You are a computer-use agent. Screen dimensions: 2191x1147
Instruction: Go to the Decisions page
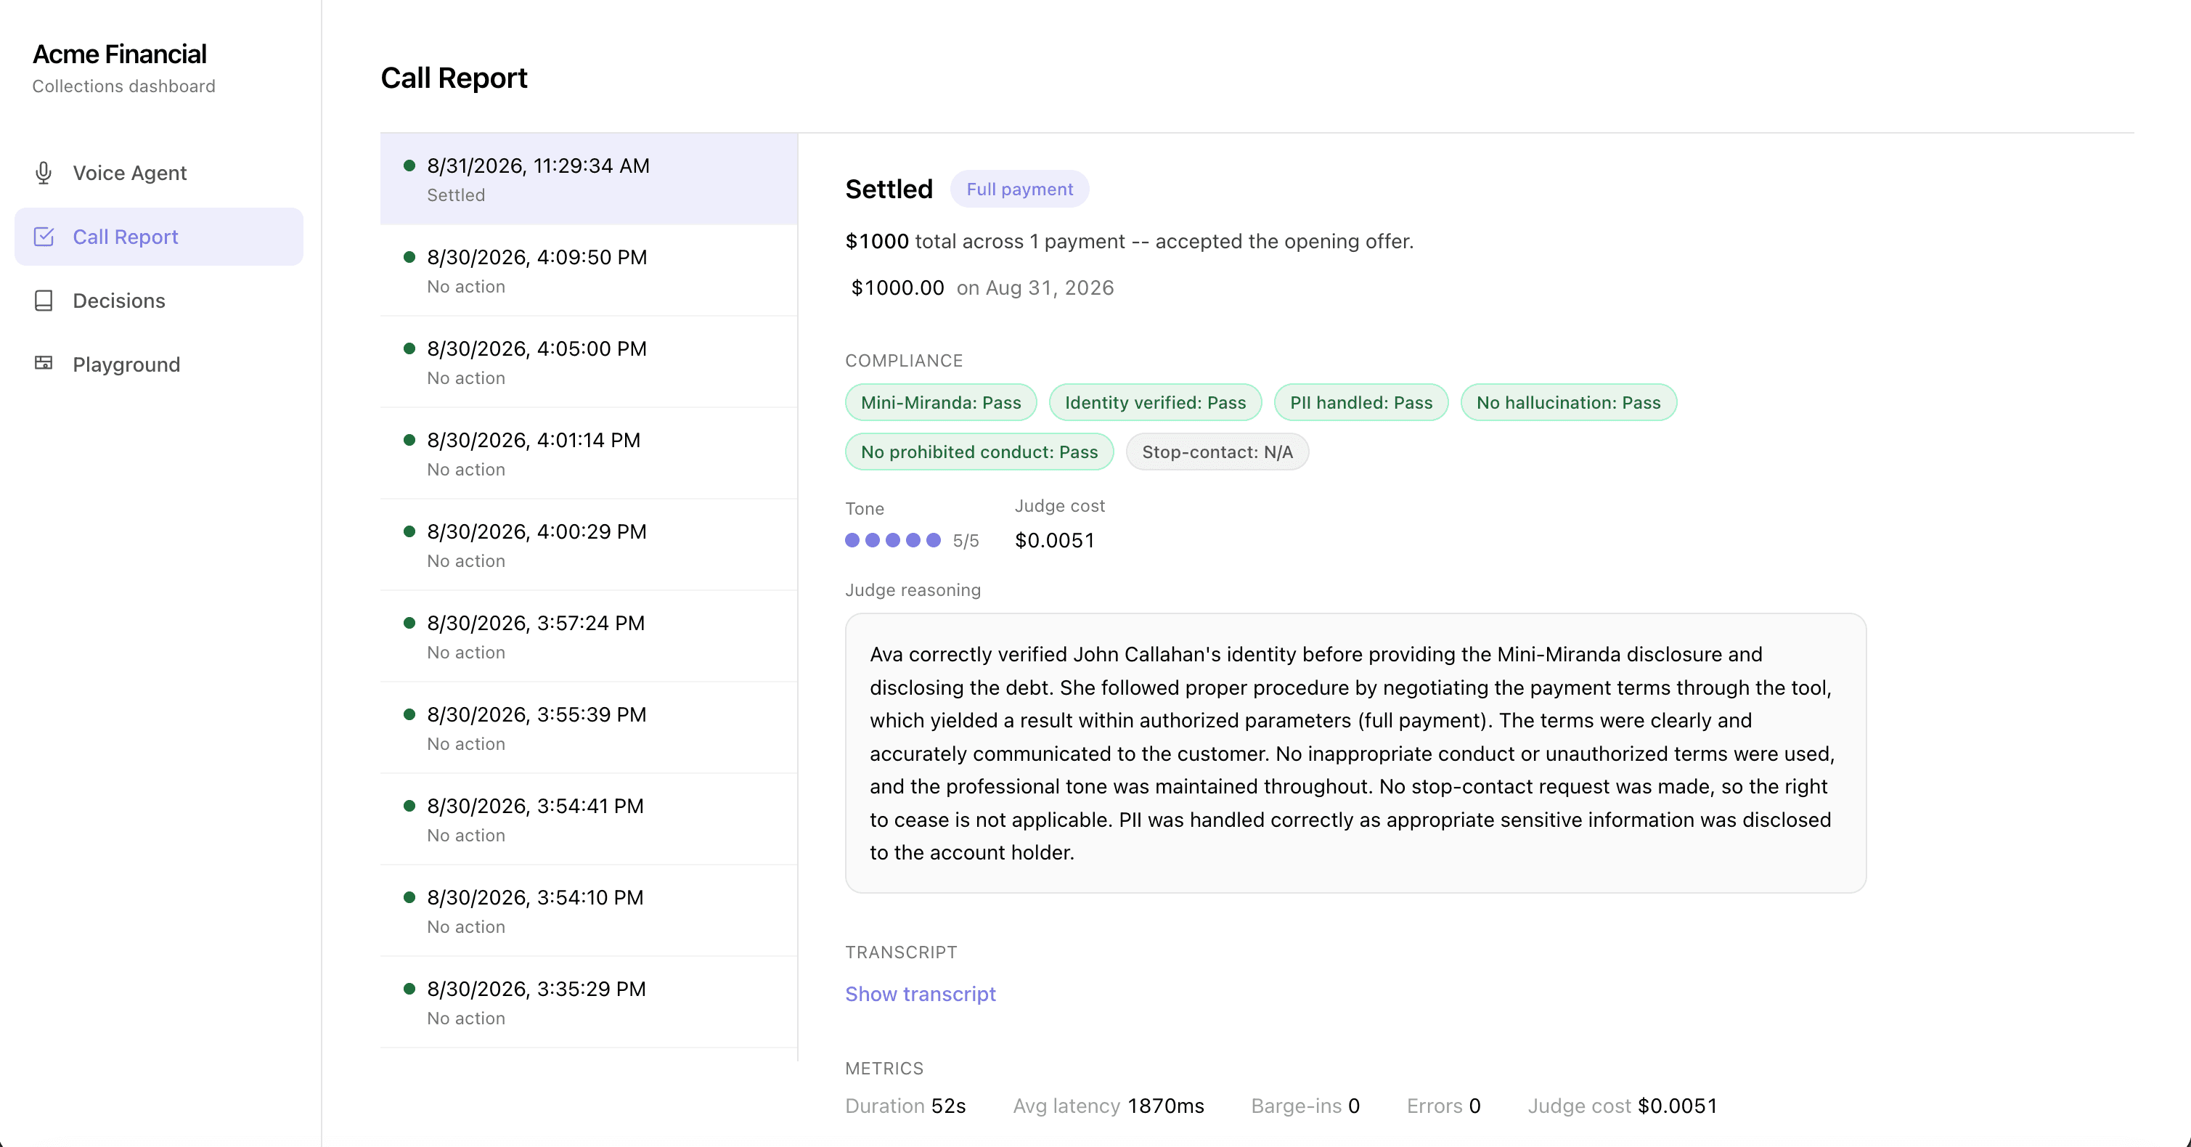click(x=159, y=301)
